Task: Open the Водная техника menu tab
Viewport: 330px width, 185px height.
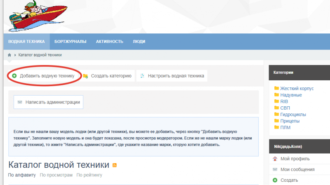Action: point(26,42)
